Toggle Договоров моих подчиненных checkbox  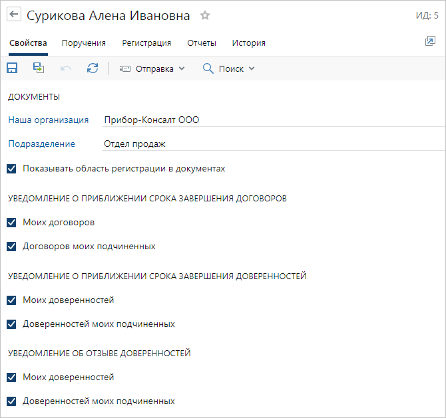pyautogui.click(x=11, y=247)
